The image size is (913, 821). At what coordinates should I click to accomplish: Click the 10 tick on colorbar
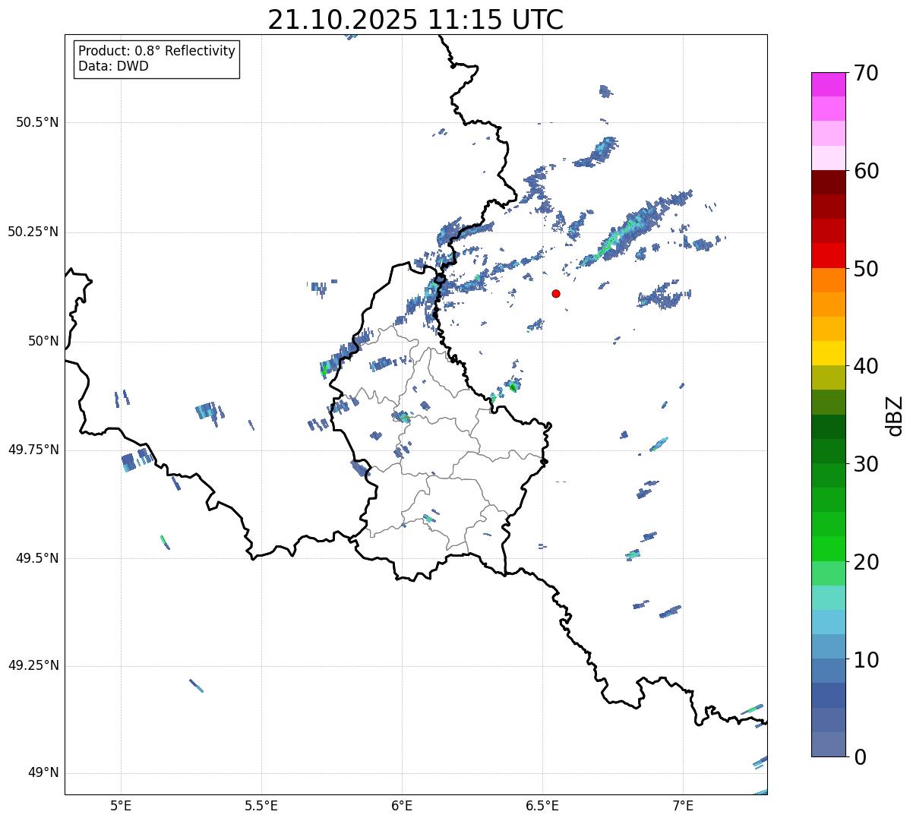[x=866, y=660]
